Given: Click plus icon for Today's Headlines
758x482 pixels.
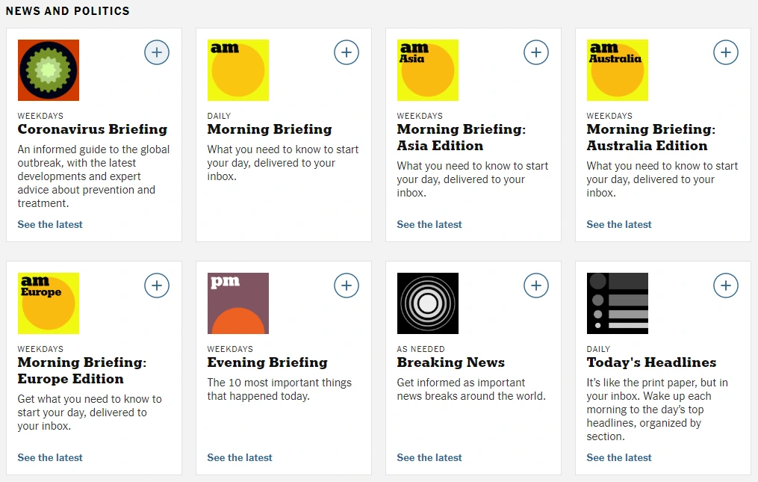Looking at the screenshot, I should [x=726, y=285].
